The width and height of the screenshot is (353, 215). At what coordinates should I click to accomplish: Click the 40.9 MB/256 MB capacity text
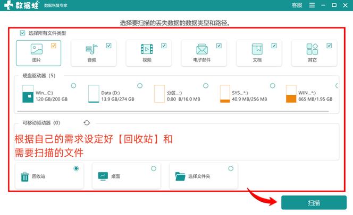pyautogui.click(x=249, y=99)
